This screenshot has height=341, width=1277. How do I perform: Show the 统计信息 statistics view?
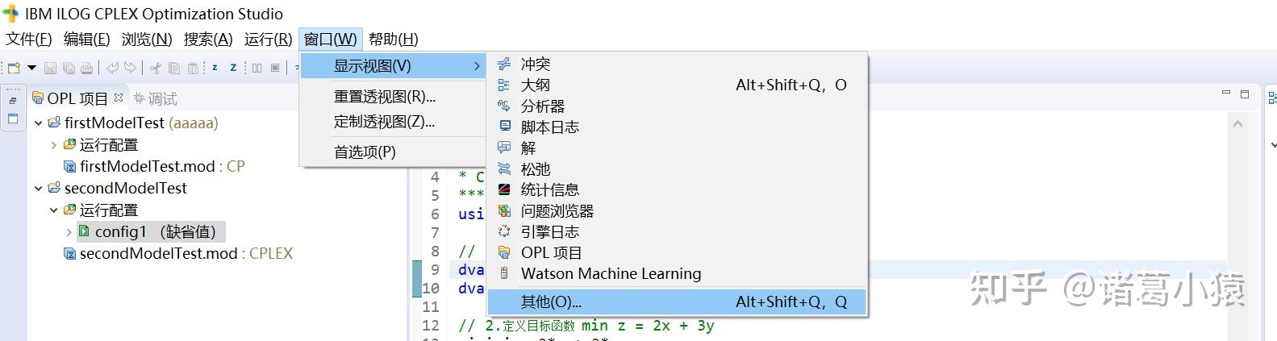[677, 189]
